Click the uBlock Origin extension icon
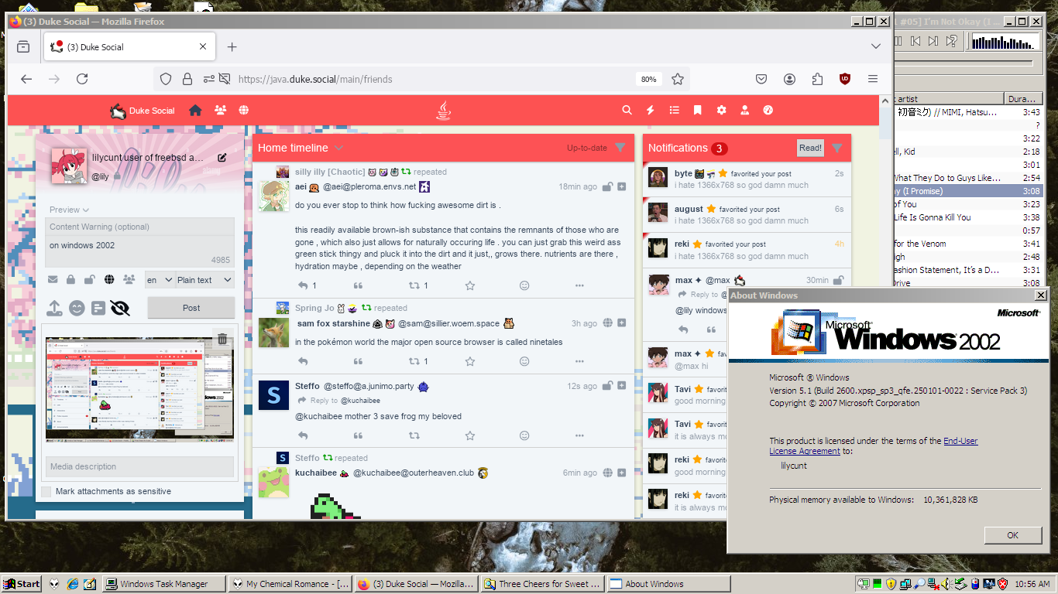This screenshot has width=1058, height=594. [845, 79]
